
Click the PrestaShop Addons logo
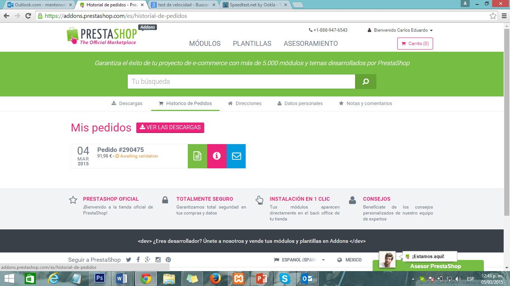pyautogui.click(x=111, y=35)
